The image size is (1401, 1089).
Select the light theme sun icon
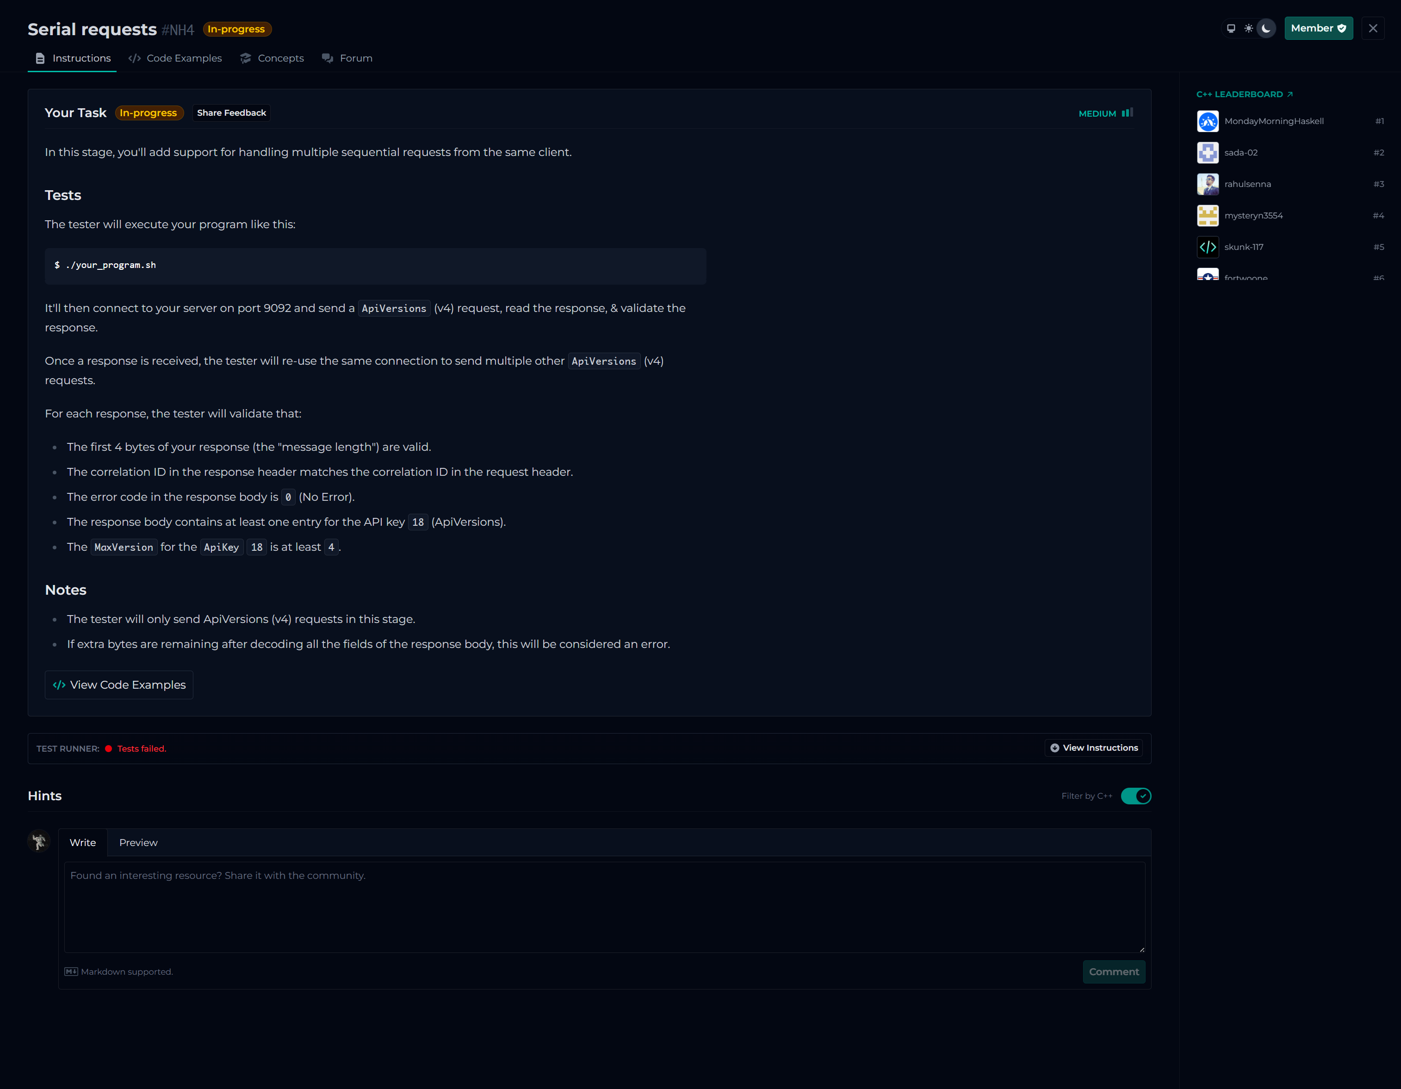[x=1248, y=28]
